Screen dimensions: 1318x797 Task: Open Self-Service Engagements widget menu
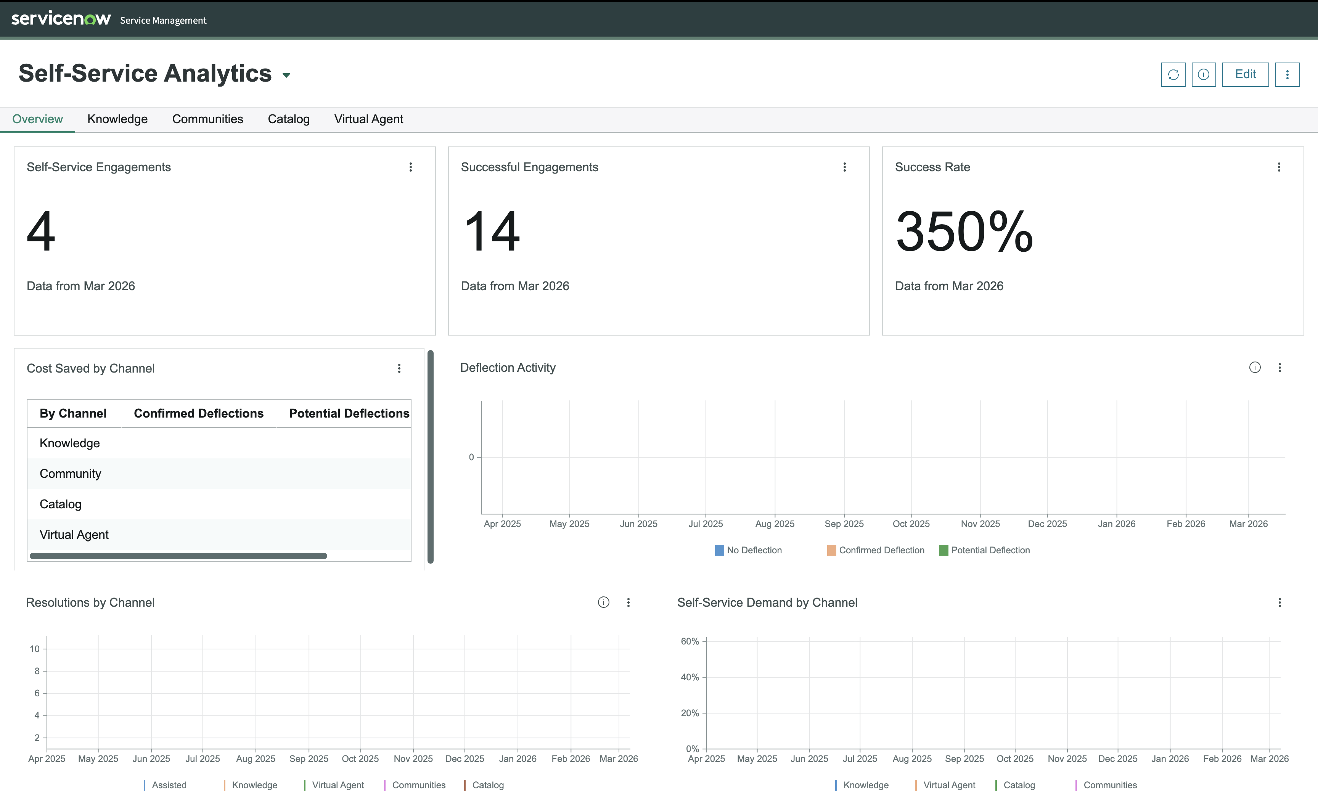(x=411, y=167)
